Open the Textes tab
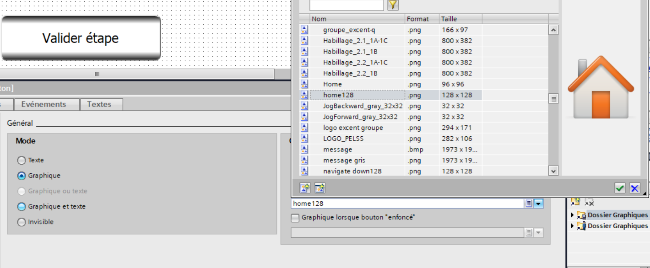This screenshot has height=268, width=650. point(99,104)
